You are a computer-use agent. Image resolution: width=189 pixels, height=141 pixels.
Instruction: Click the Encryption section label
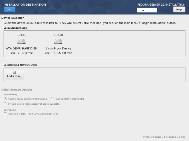coord(10,110)
